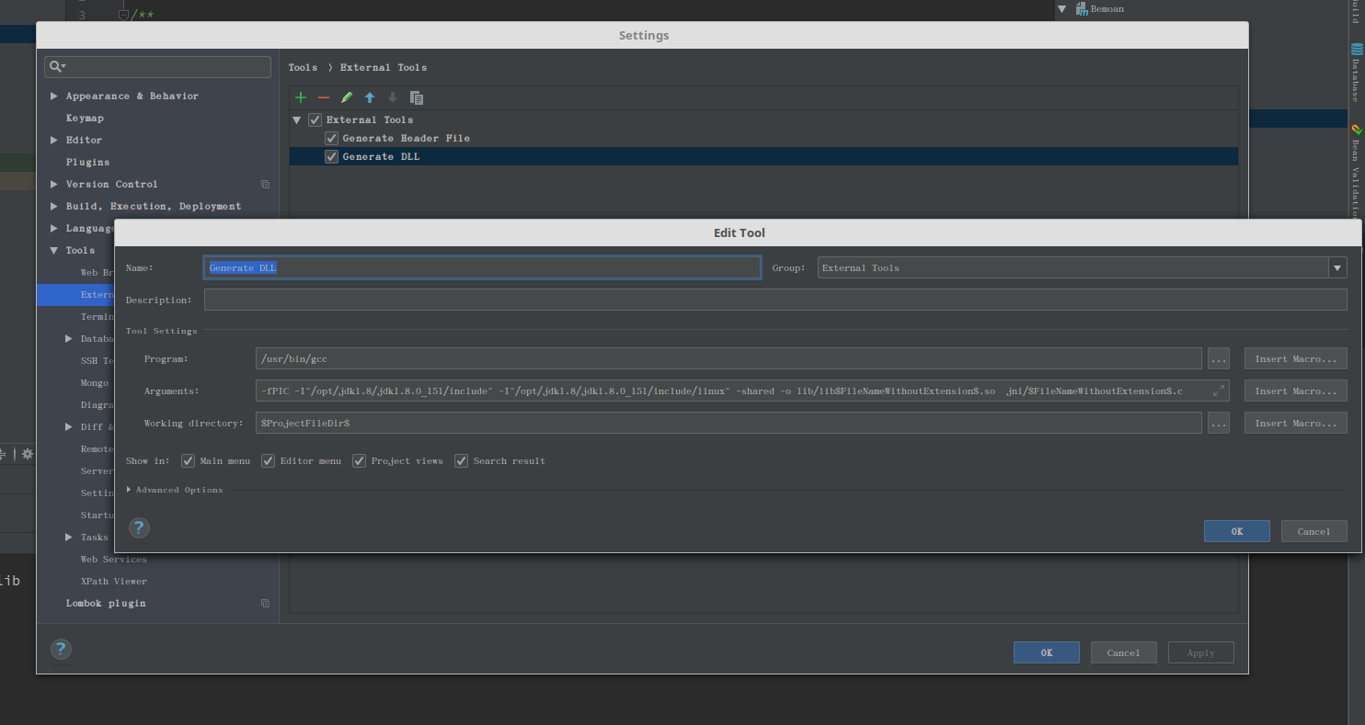1365x725 pixels.
Task: Select Generate Header File tool row
Action: (x=763, y=138)
